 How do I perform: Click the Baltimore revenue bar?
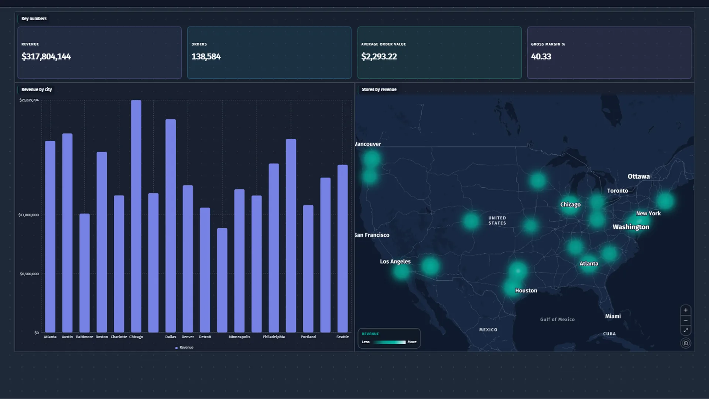click(x=85, y=273)
